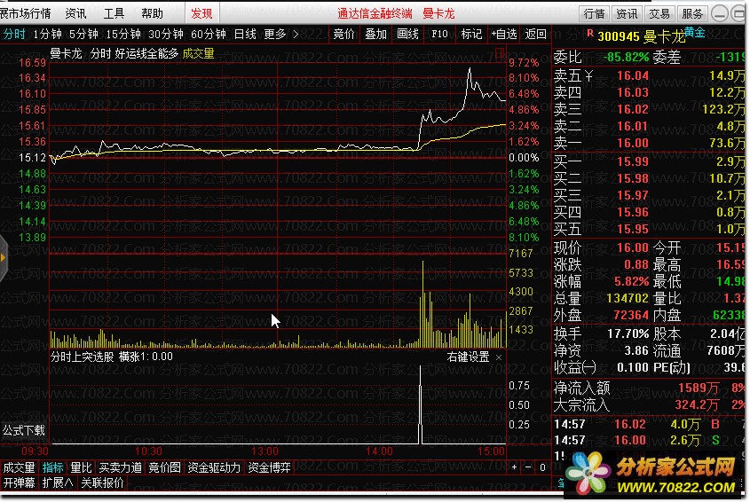Switch to the 发现 tab

[x=201, y=13]
